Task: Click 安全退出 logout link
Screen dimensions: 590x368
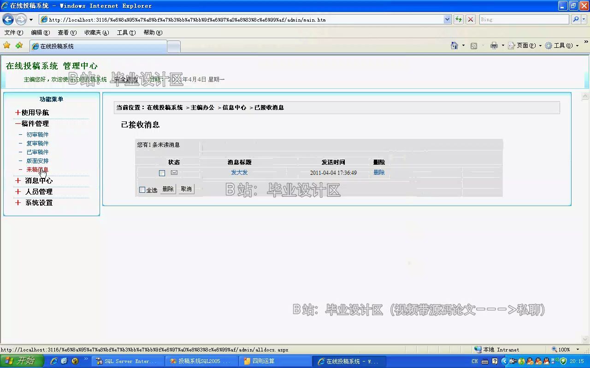Action: tap(126, 80)
